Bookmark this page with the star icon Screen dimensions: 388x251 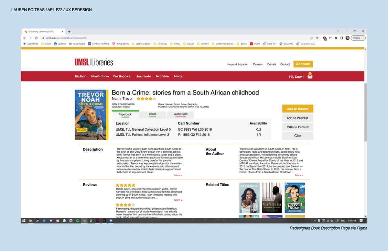pos(317,38)
